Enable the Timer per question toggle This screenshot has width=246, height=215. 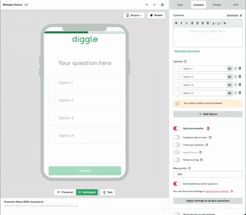click(177, 145)
